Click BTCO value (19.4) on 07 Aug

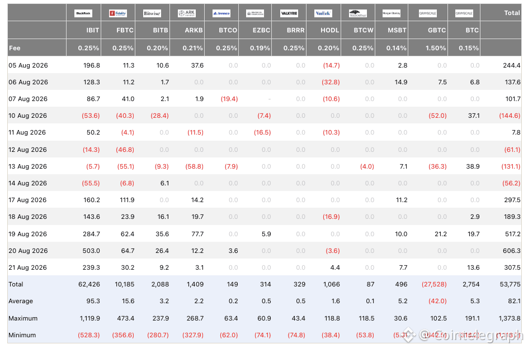click(229, 99)
